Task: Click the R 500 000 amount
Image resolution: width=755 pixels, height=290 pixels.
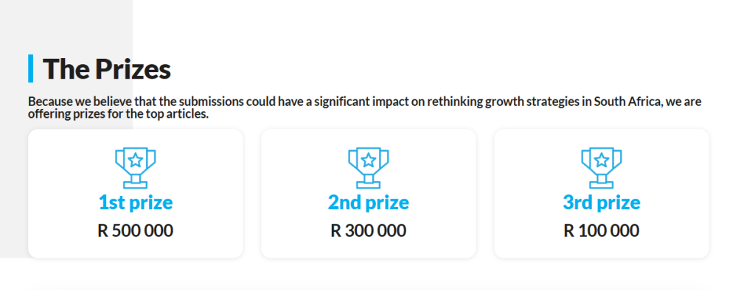Action: click(136, 231)
